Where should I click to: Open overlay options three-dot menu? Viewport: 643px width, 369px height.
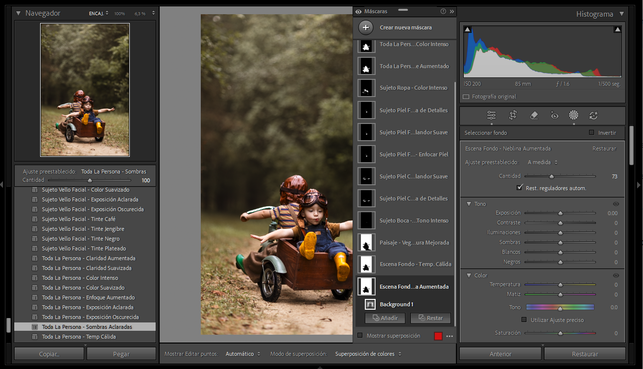(450, 336)
